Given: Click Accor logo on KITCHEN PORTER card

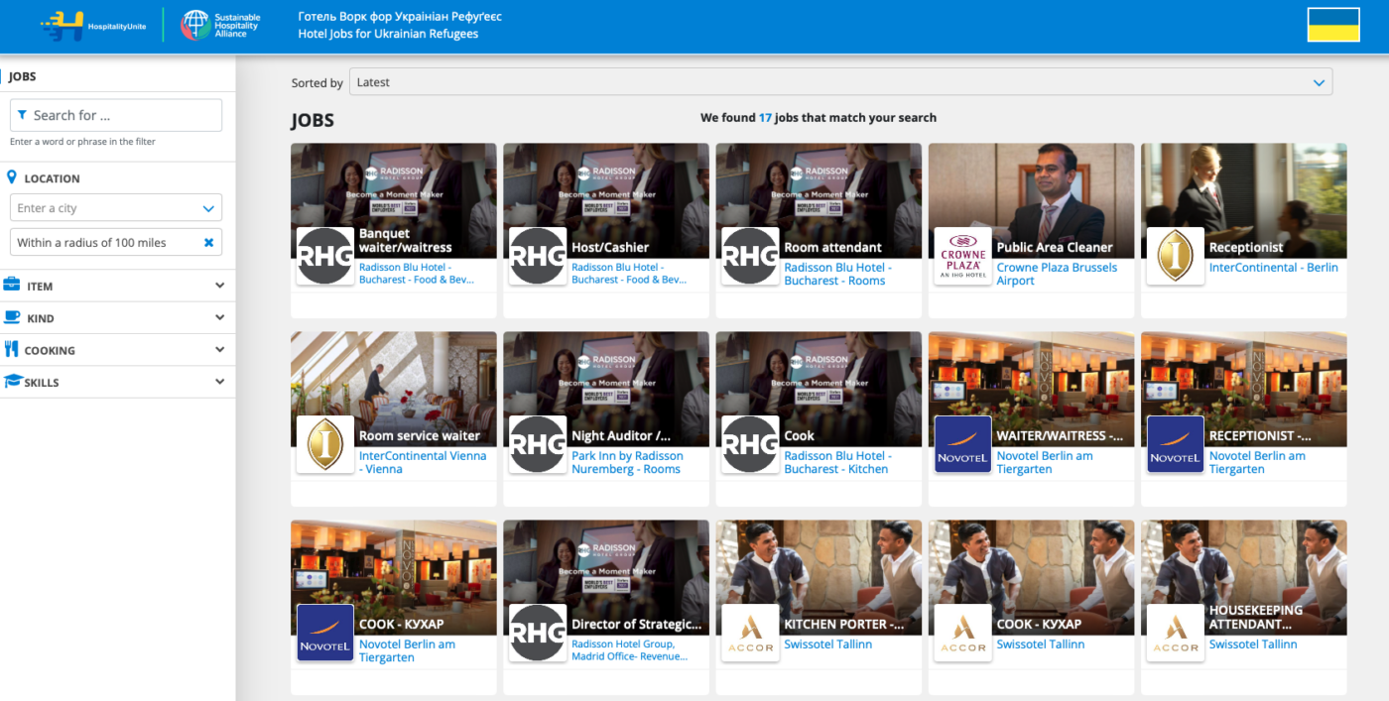Looking at the screenshot, I should coord(750,633).
